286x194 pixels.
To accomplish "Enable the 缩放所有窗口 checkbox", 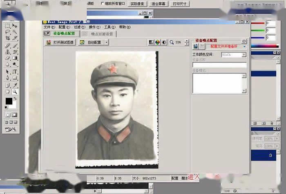I will tap(102, 3).
